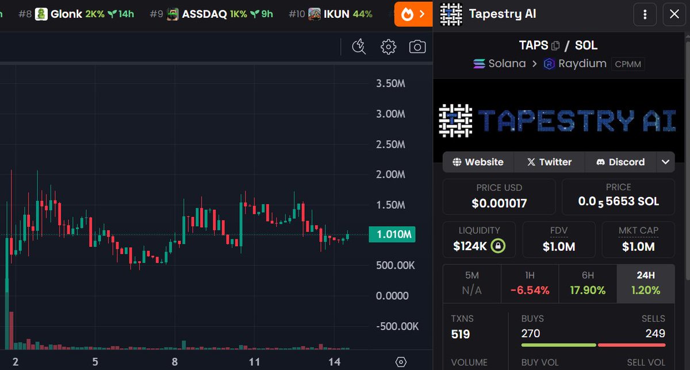Click the green buys ratio bar

pos(558,345)
